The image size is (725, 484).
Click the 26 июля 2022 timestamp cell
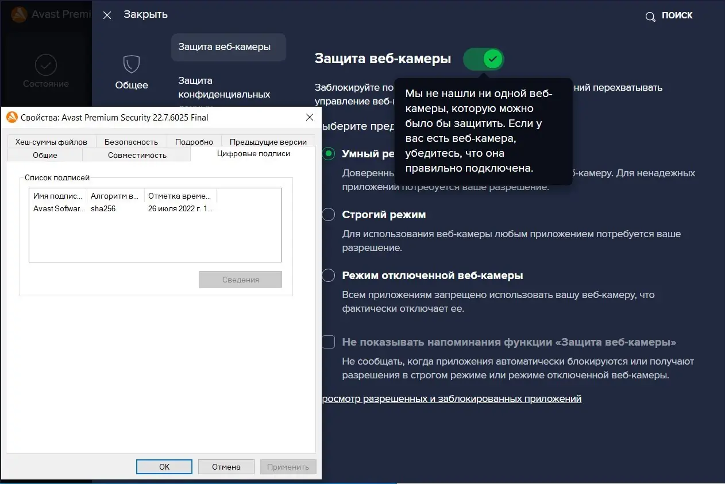180,209
